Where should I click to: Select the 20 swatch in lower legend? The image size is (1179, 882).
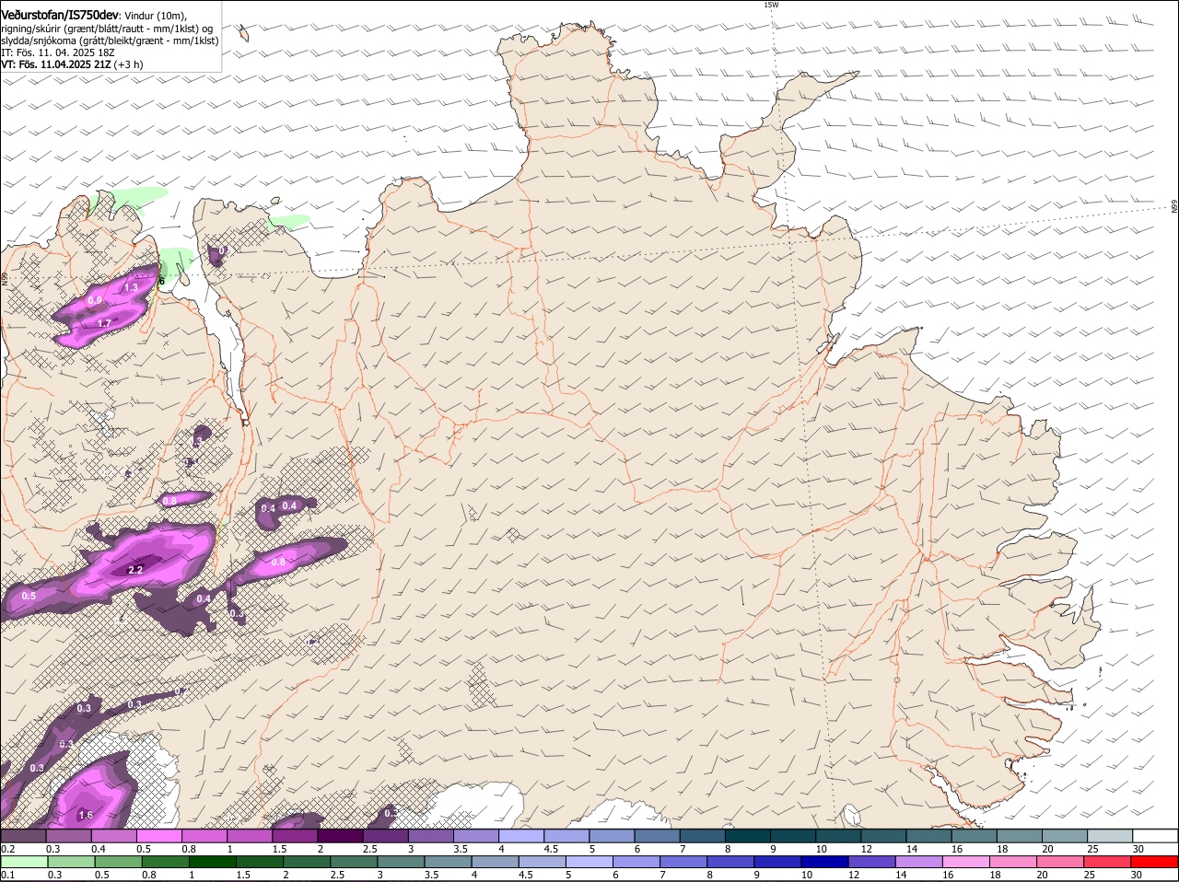(x=1059, y=863)
